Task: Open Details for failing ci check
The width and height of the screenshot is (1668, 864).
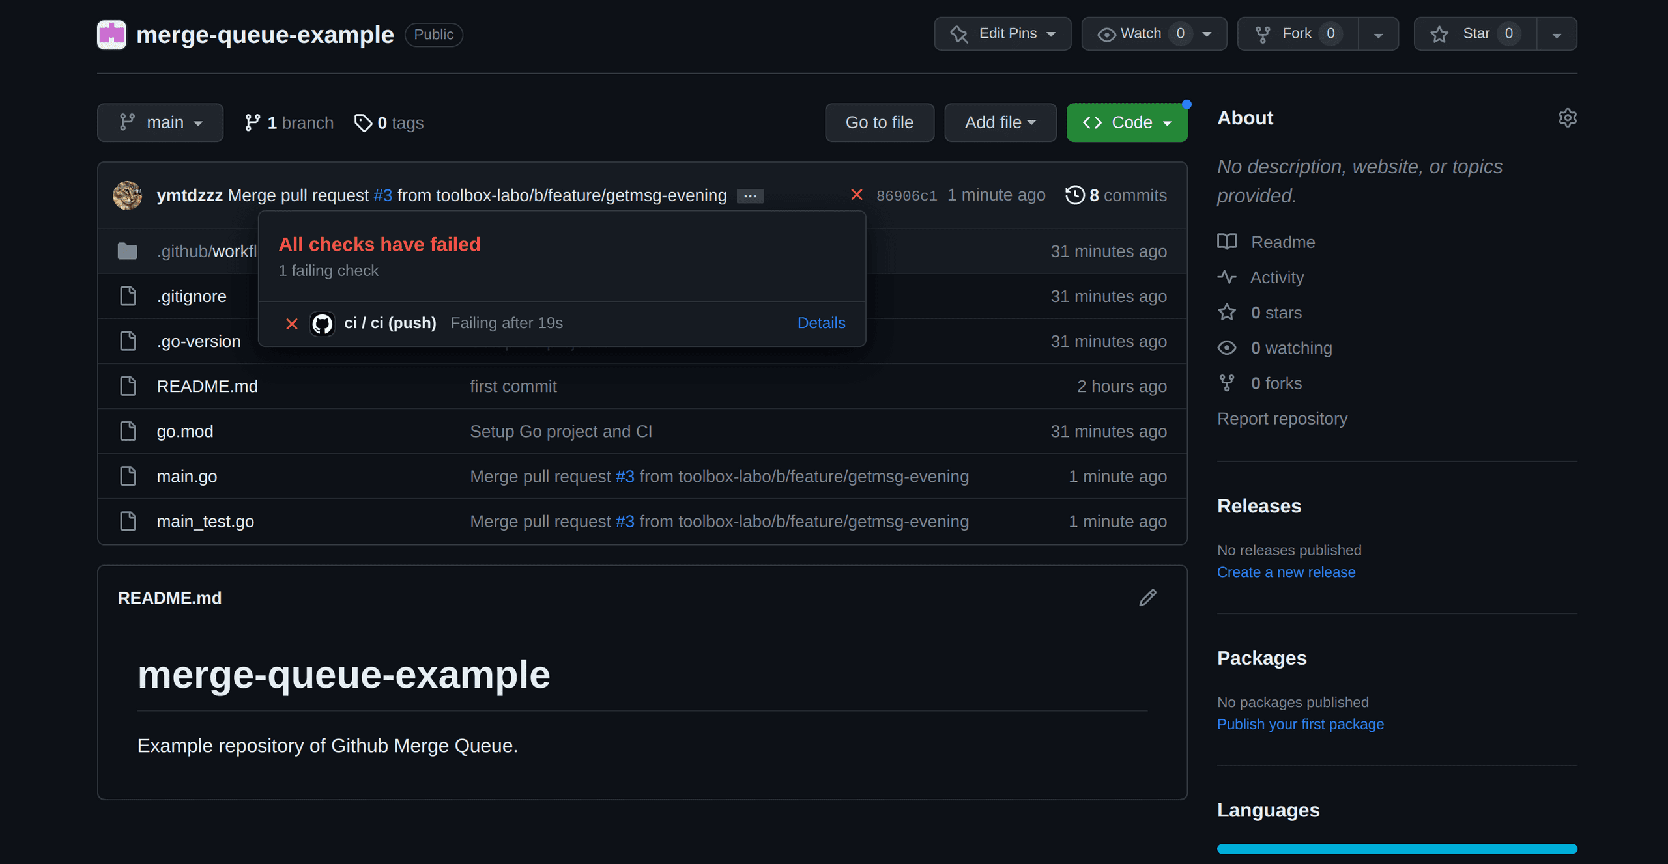Action: pos(821,323)
